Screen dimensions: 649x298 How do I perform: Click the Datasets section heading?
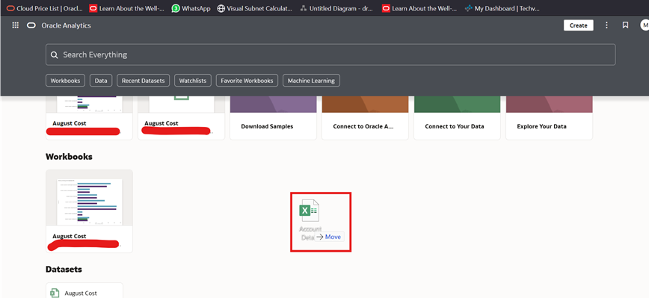64,269
